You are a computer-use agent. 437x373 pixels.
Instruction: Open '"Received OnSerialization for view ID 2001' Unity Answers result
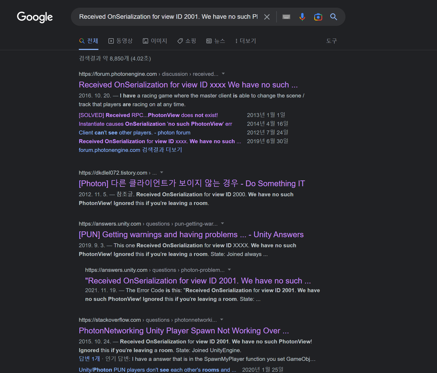click(x=198, y=281)
